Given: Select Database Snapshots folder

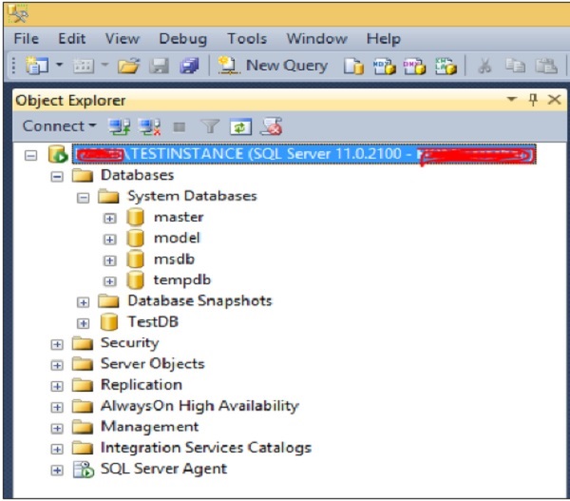Looking at the screenshot, I should click(x=199, y=301).
